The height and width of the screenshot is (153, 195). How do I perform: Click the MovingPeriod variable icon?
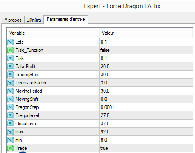11,91
